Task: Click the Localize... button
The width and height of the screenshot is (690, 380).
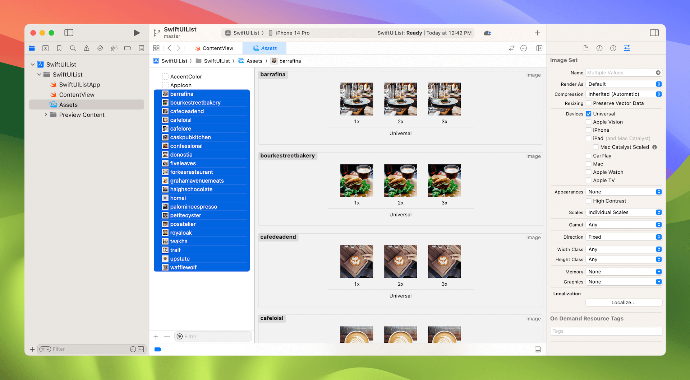Action: coord(624,302)
